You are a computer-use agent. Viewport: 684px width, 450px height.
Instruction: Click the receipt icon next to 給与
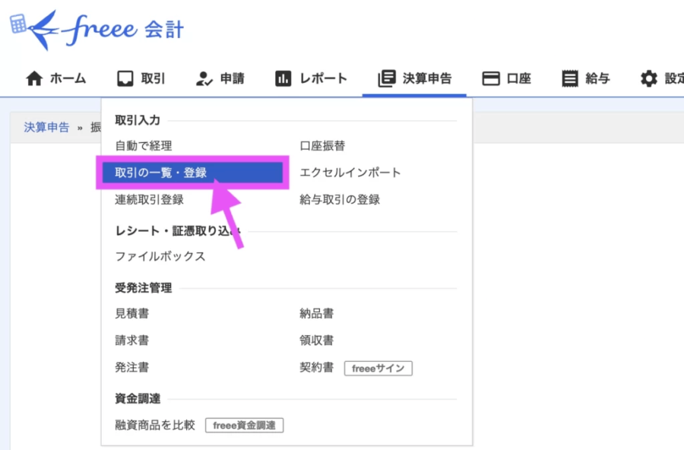(570, 78)
